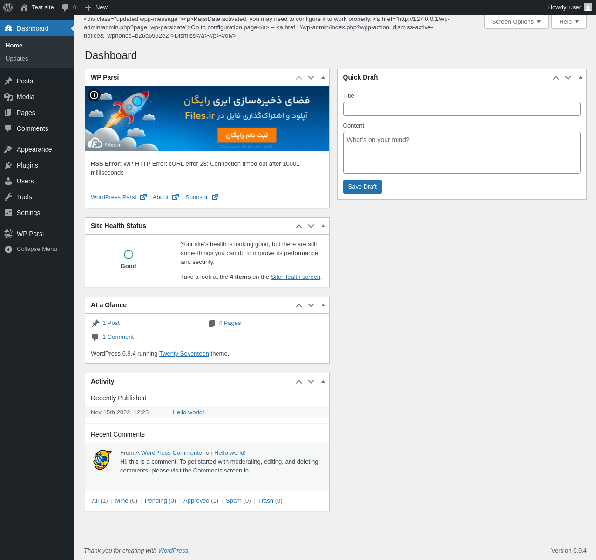Collapse the Quick Draft panel
This screenshot has height=560, width=596.
(580, 77)
